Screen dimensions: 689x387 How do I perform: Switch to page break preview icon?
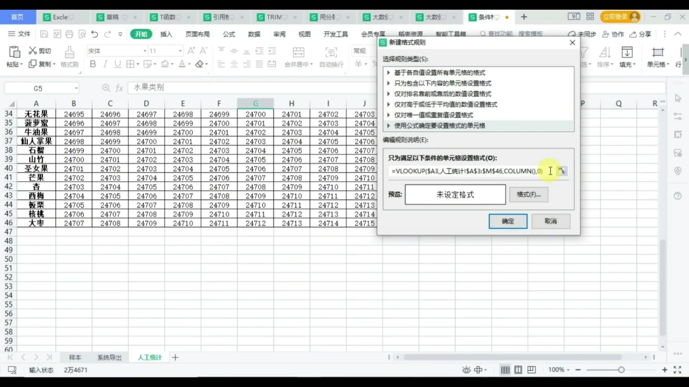click(531, 370)
